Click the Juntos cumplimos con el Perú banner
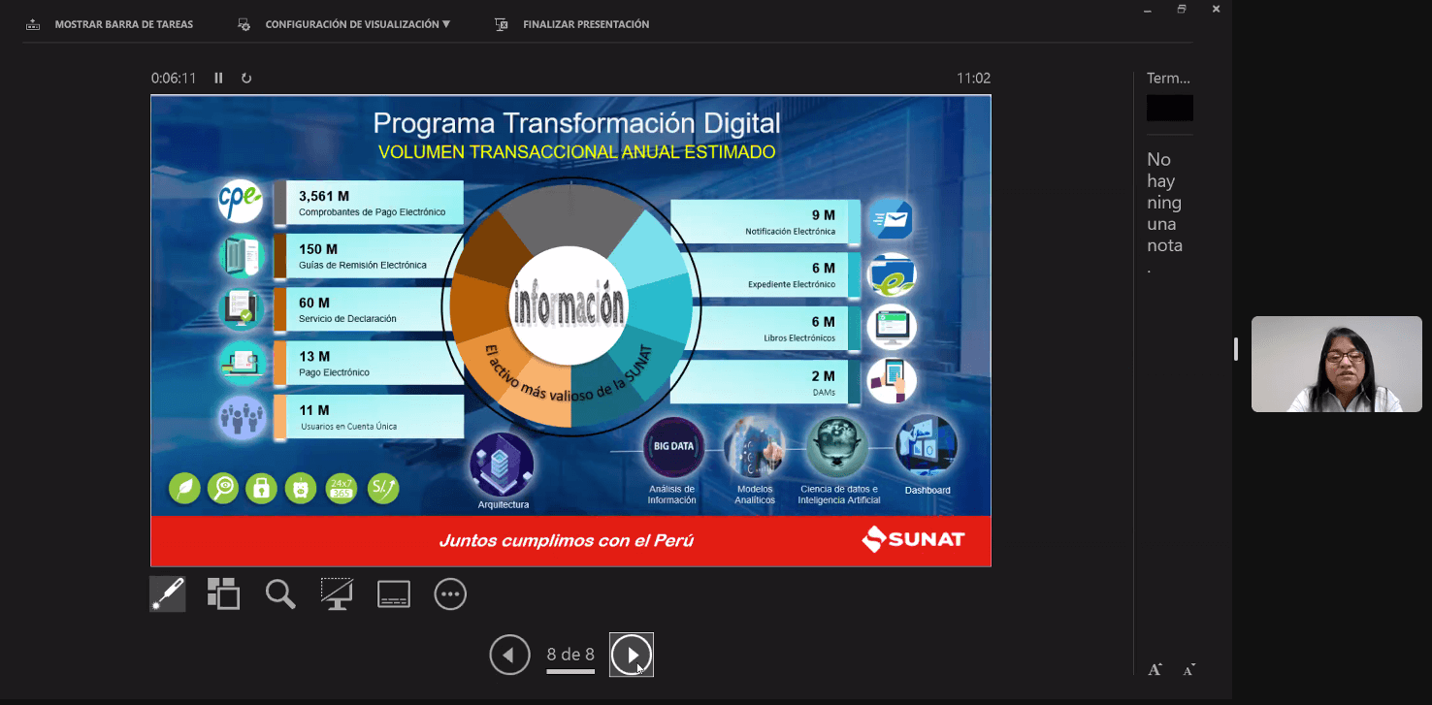 point(566,541)
